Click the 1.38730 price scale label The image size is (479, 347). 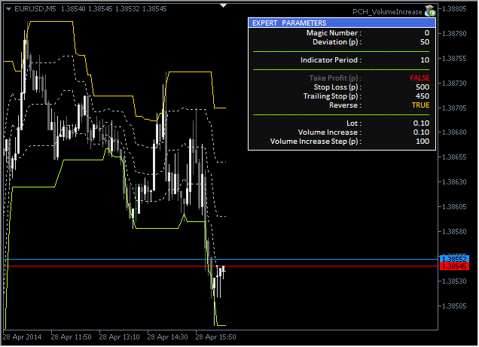pos(454,83)
